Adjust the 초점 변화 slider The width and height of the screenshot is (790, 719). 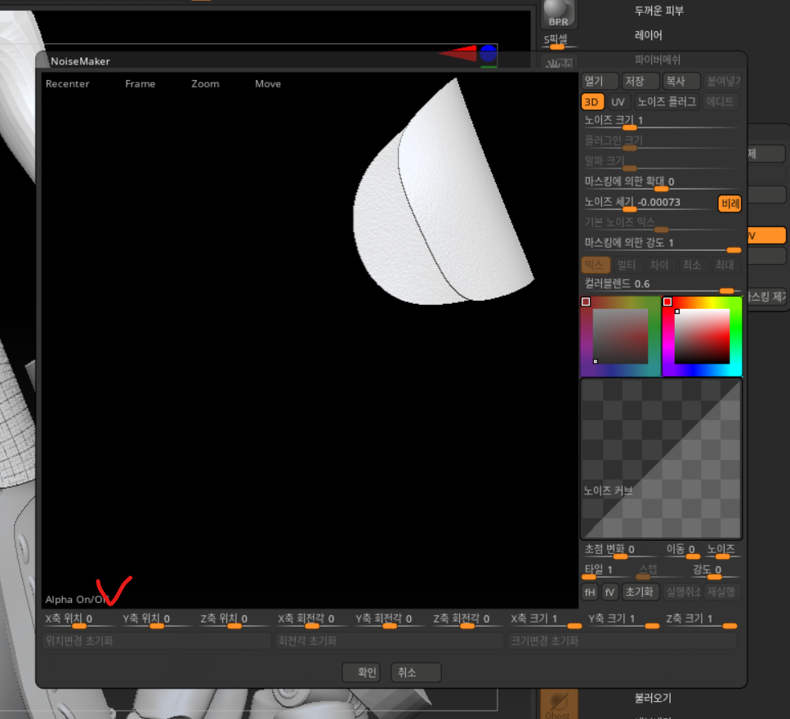tap(619, 551)
